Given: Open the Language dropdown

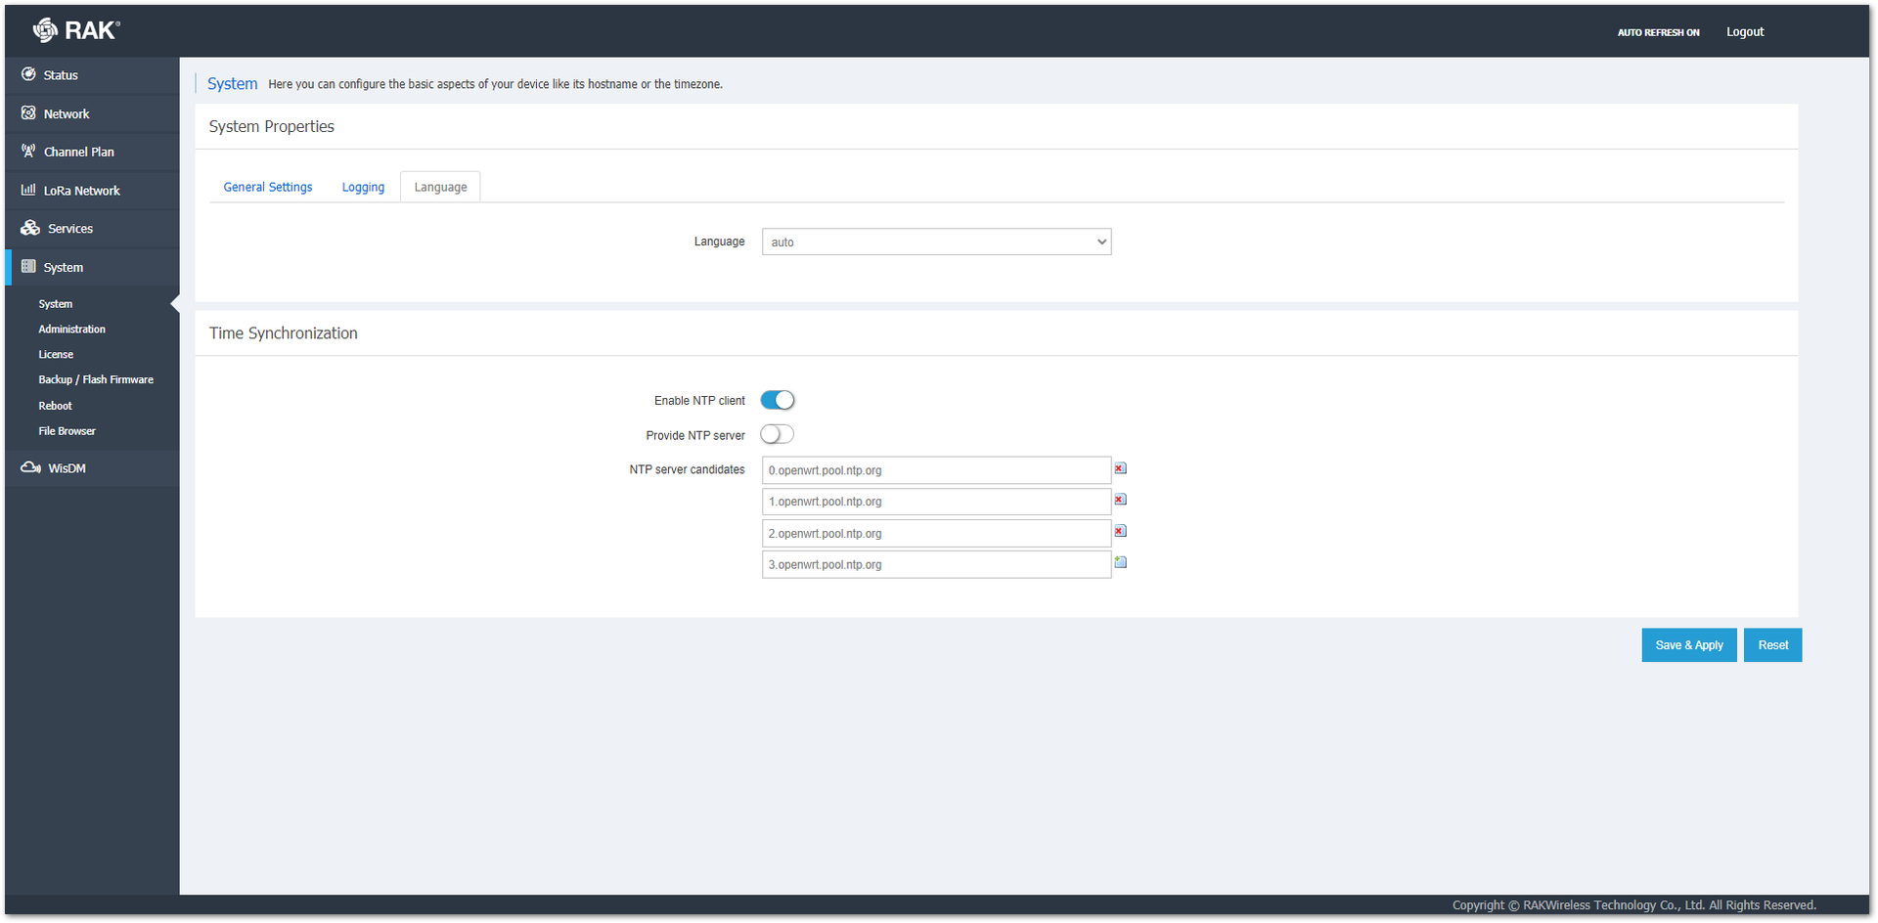Looking at the screenshot, I should point(936,242).
